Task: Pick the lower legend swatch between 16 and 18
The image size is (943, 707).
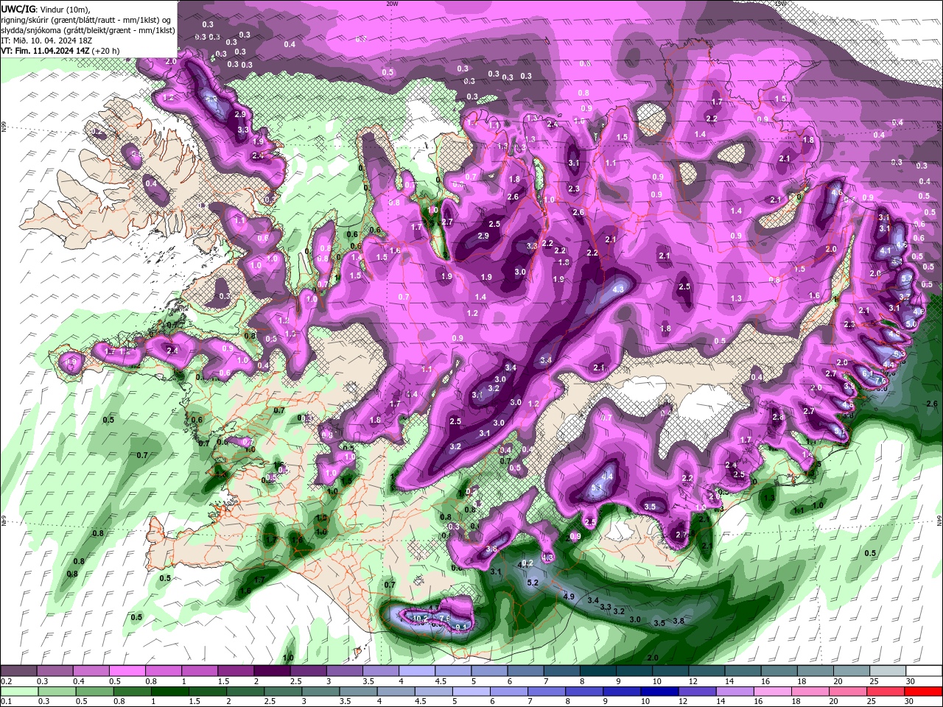Action: point(774,692)
